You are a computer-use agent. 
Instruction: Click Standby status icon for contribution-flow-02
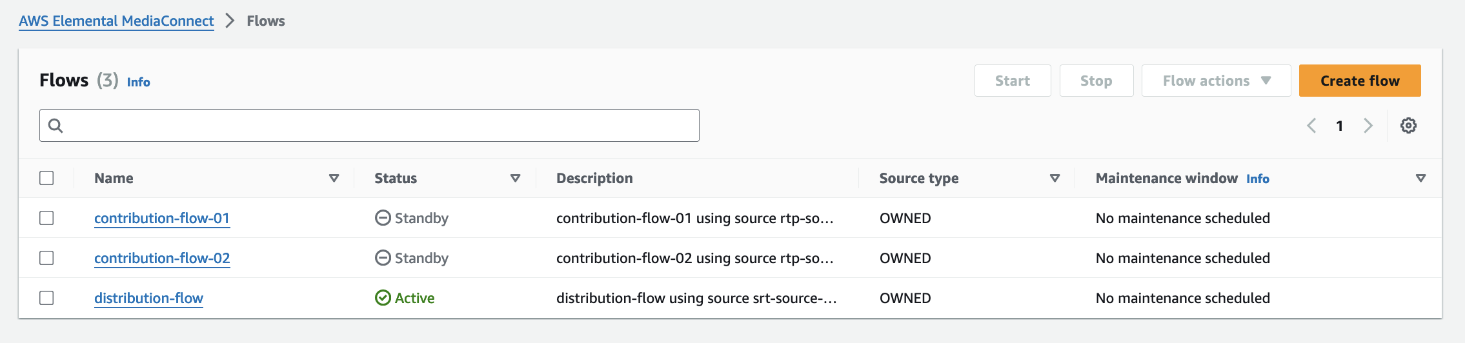tap(383, 258)
